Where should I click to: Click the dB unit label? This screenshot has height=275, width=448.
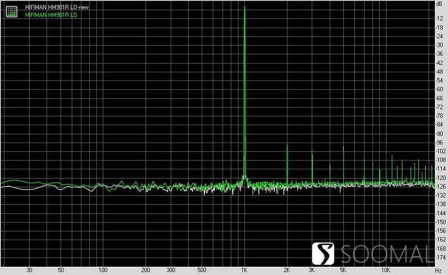point(439,4)
